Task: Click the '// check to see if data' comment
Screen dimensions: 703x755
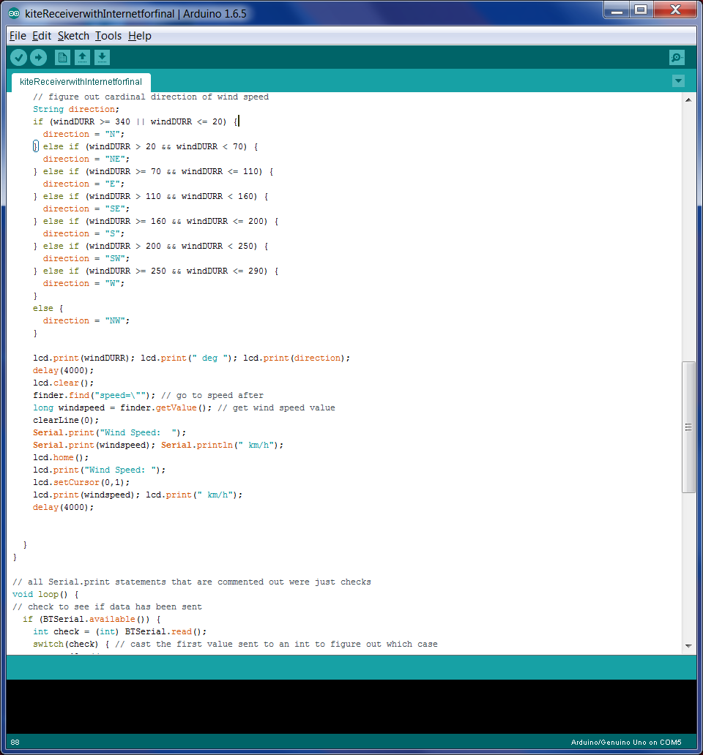Action: (x=107, y=607)
